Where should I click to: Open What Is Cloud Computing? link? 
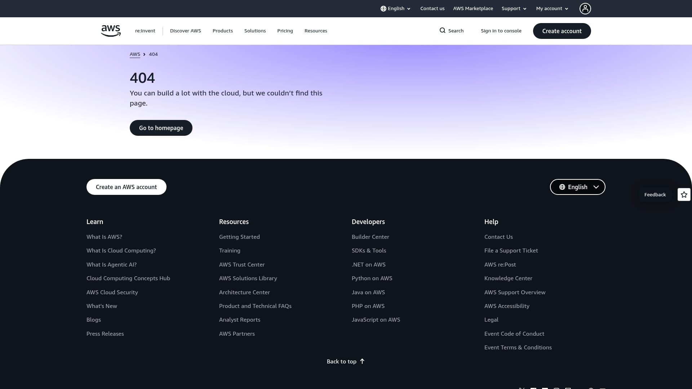pyautogui.click(x=121, y=251)
